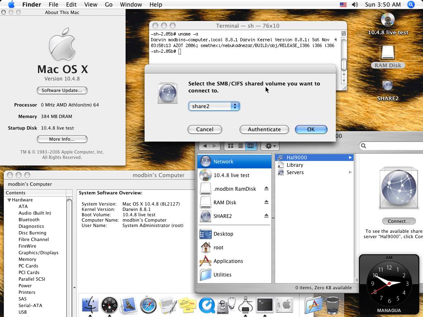Launch QuickTime Player from the Dock
This screenshot has width=423, height=317.
point(207,305)
